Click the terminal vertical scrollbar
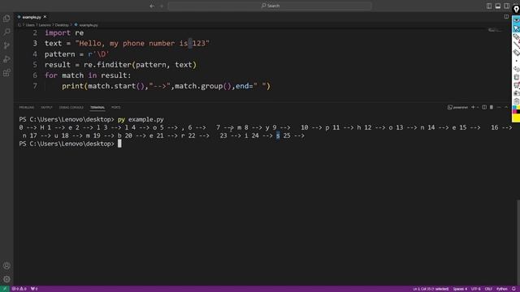Screen dimensions: 520x292 coord(518,242)
